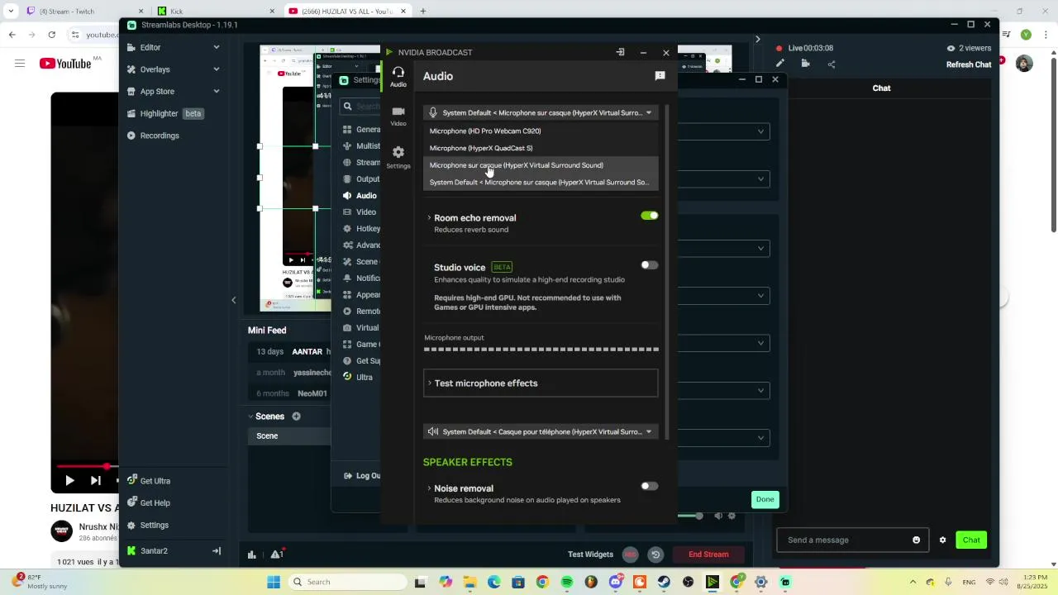Click the NVIDIA Broadcast feedback icon
1058x595 pixels.
tap(660, 76)
